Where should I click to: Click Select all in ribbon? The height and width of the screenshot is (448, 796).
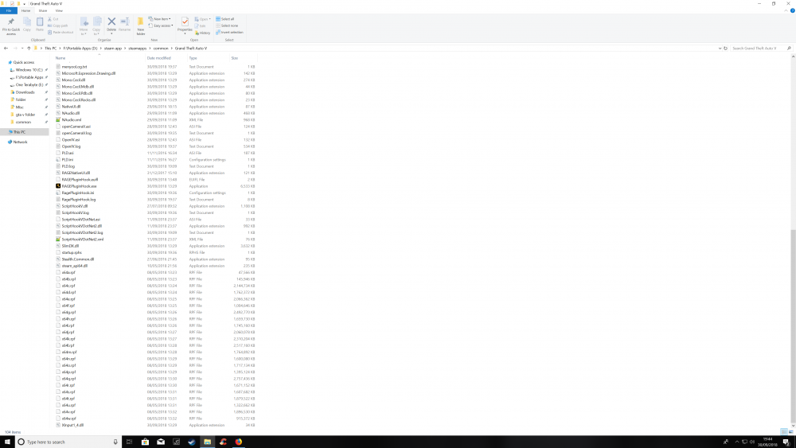227,19
